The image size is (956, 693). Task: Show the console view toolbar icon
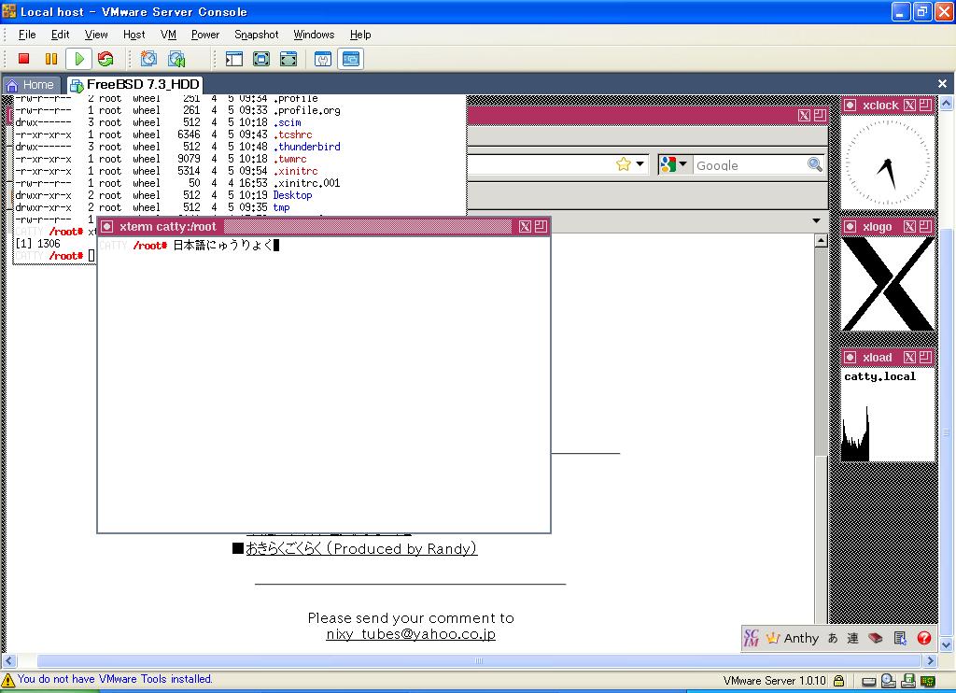click(x=351, y=59)
